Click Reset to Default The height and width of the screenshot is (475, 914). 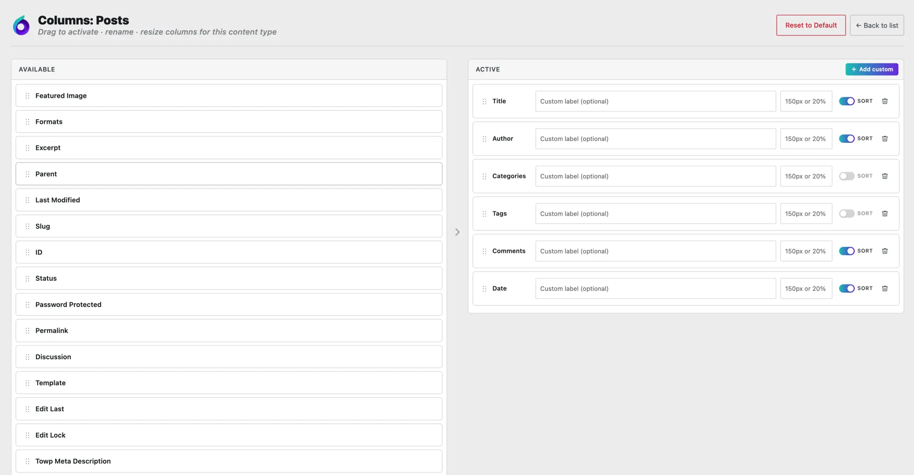(811, 25)
